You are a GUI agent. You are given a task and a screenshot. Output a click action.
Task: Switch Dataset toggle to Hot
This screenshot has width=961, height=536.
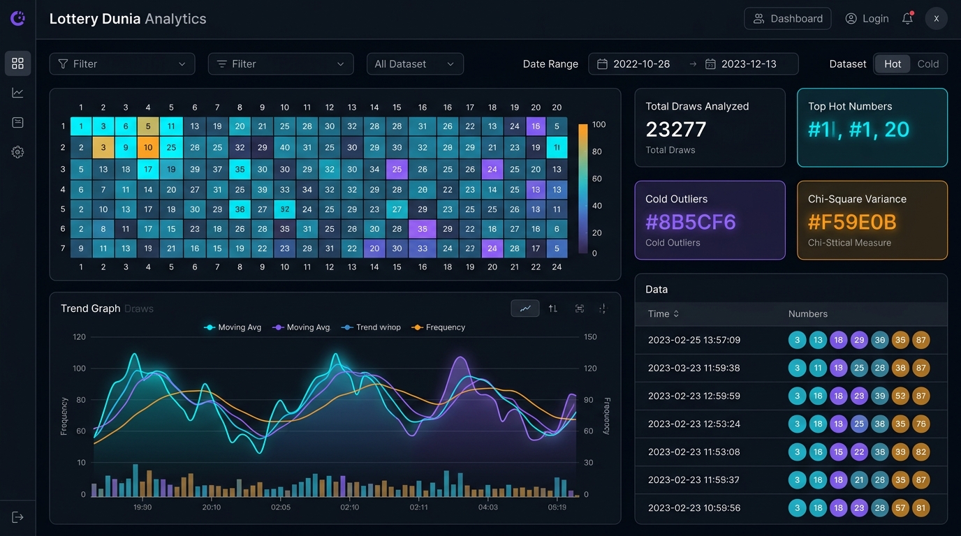pyautogui.click(x=893, y=64)
